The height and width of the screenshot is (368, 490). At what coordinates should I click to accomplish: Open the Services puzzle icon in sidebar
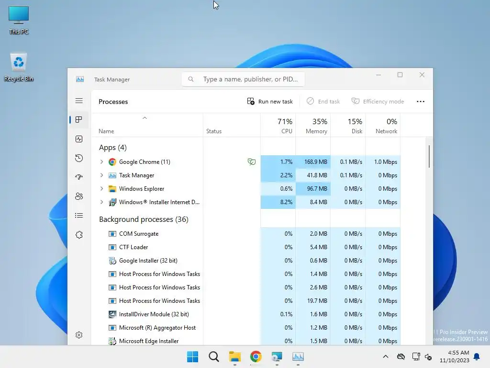[79, 235]
